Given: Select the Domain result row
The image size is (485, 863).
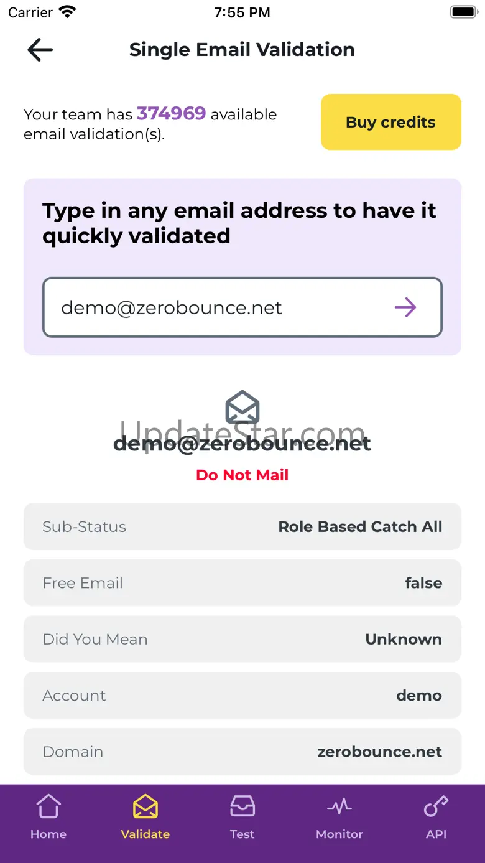Looking at the screenshot, I should [x=242, y=752].
